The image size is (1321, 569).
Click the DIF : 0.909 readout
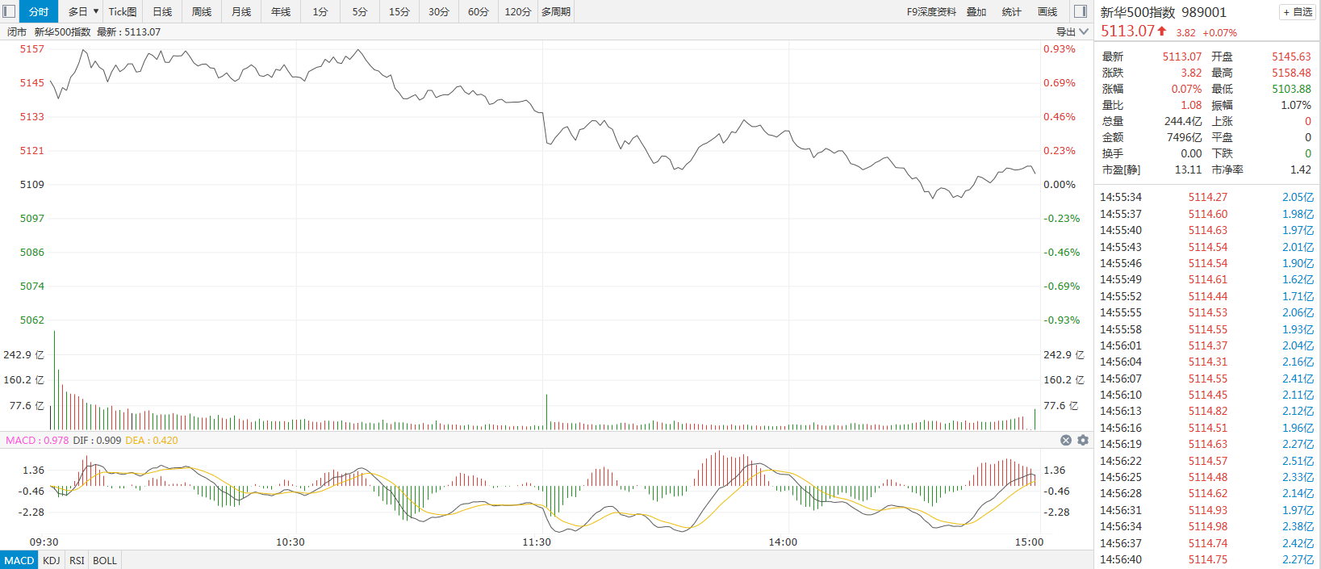point(97,440)
